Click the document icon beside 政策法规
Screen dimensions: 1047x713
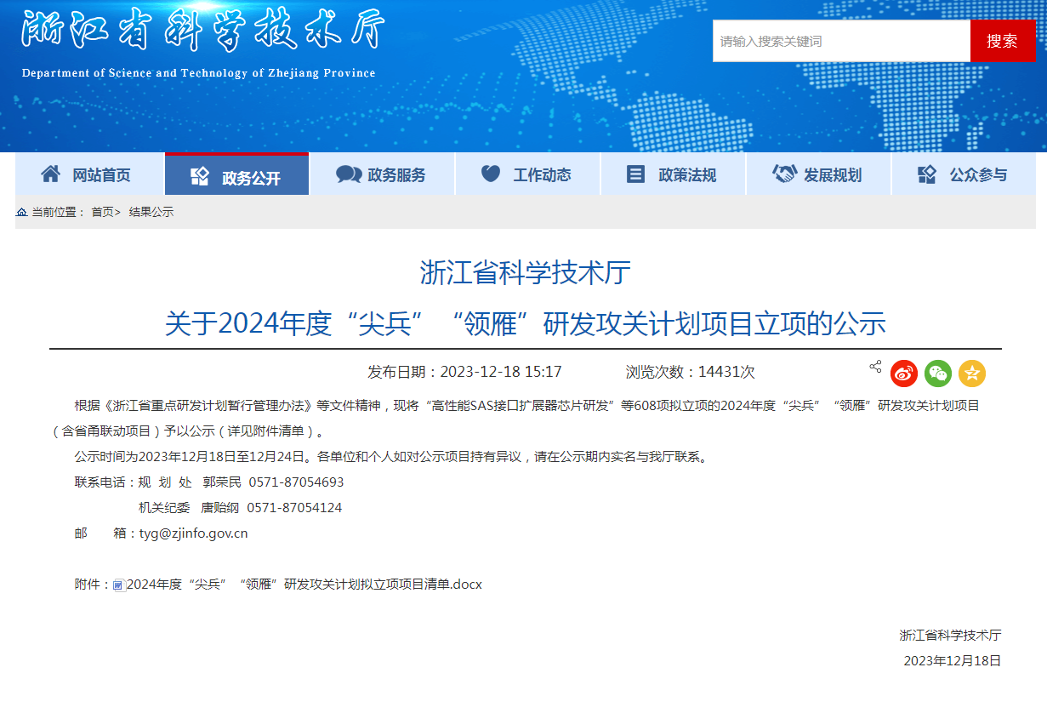pyautogui.click(x=635, y=174)
